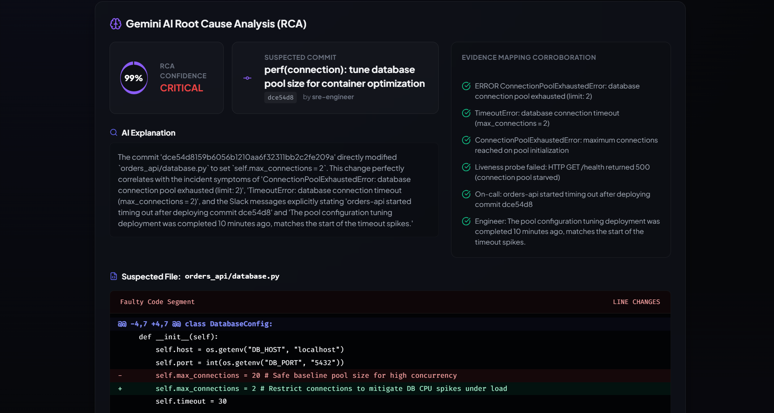Click check icon for ERROR ConnectionPoolExhaustedError evidence
The image size is (774, 413).
pyautogui.click(x=466, y=86)
